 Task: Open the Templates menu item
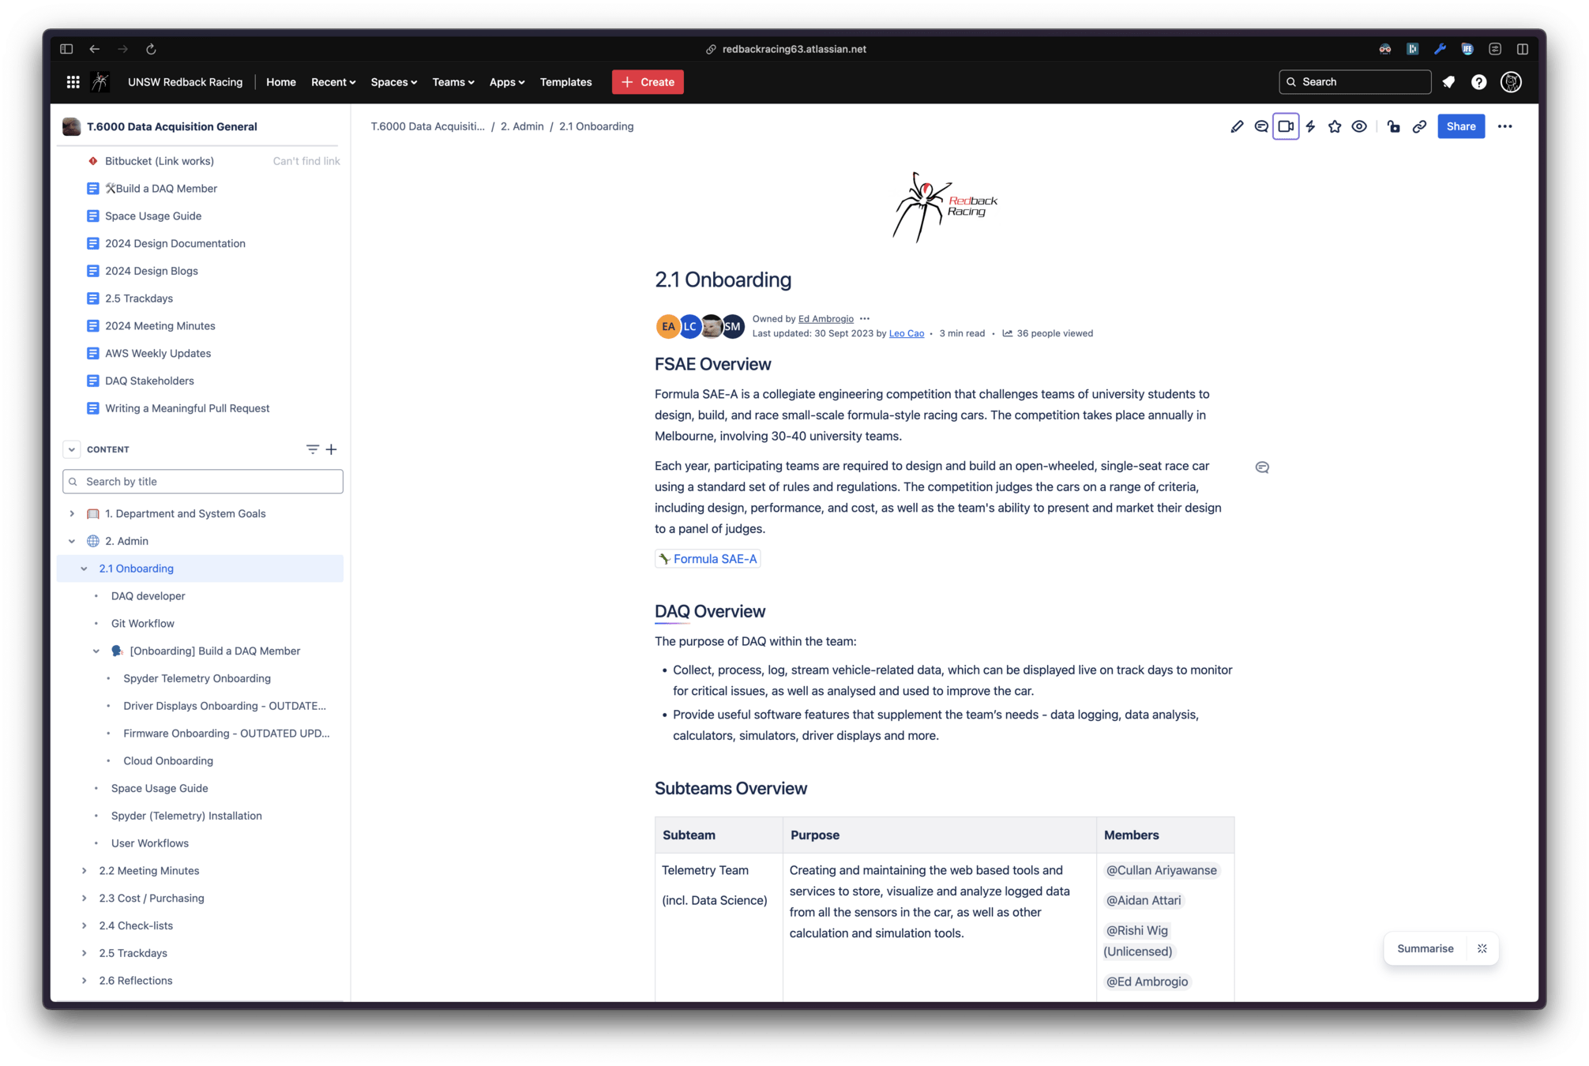pyautogui.click(x=565, y=82)
